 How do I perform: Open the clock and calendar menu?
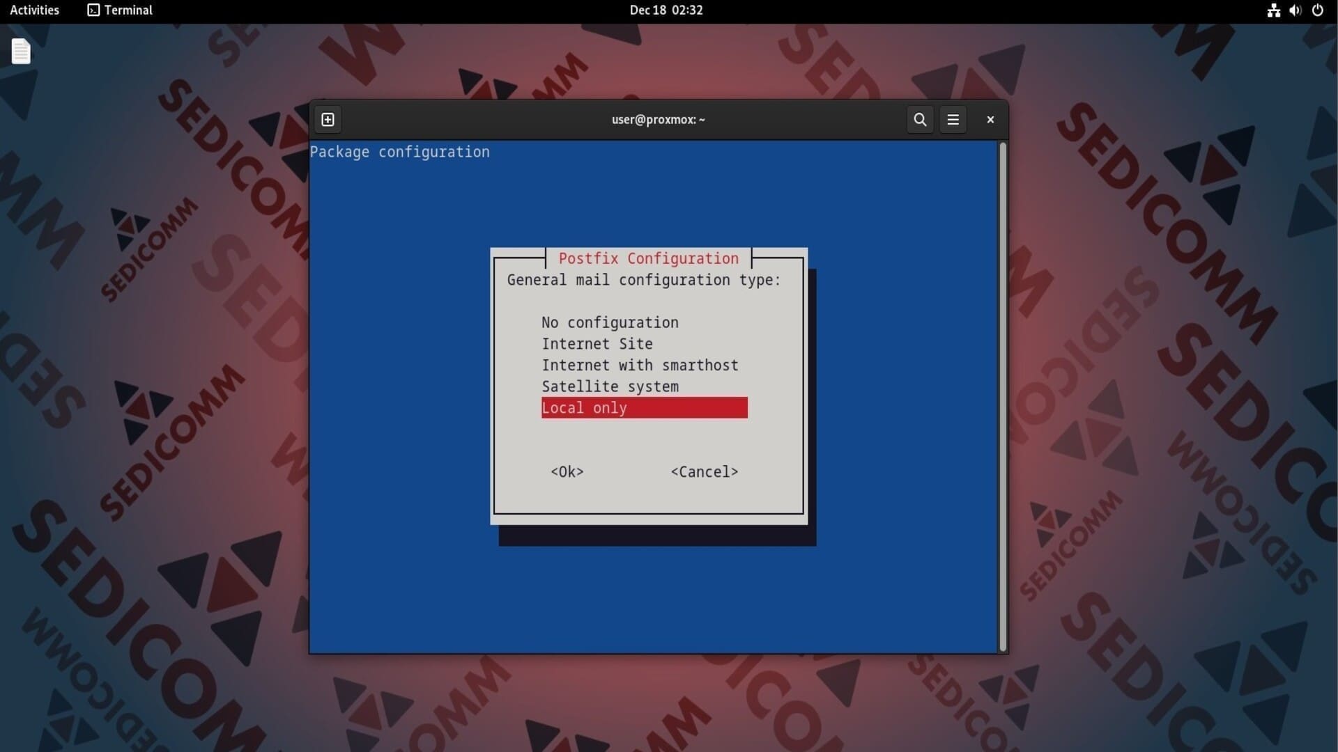click(x=666, y=10)
